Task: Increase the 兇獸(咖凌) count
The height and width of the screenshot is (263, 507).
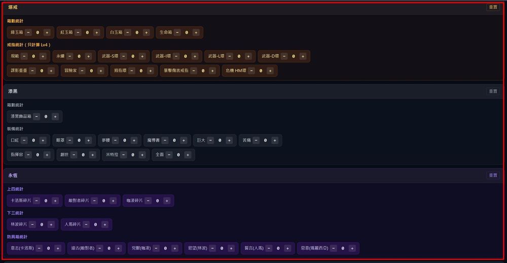Action: point(174,248)
